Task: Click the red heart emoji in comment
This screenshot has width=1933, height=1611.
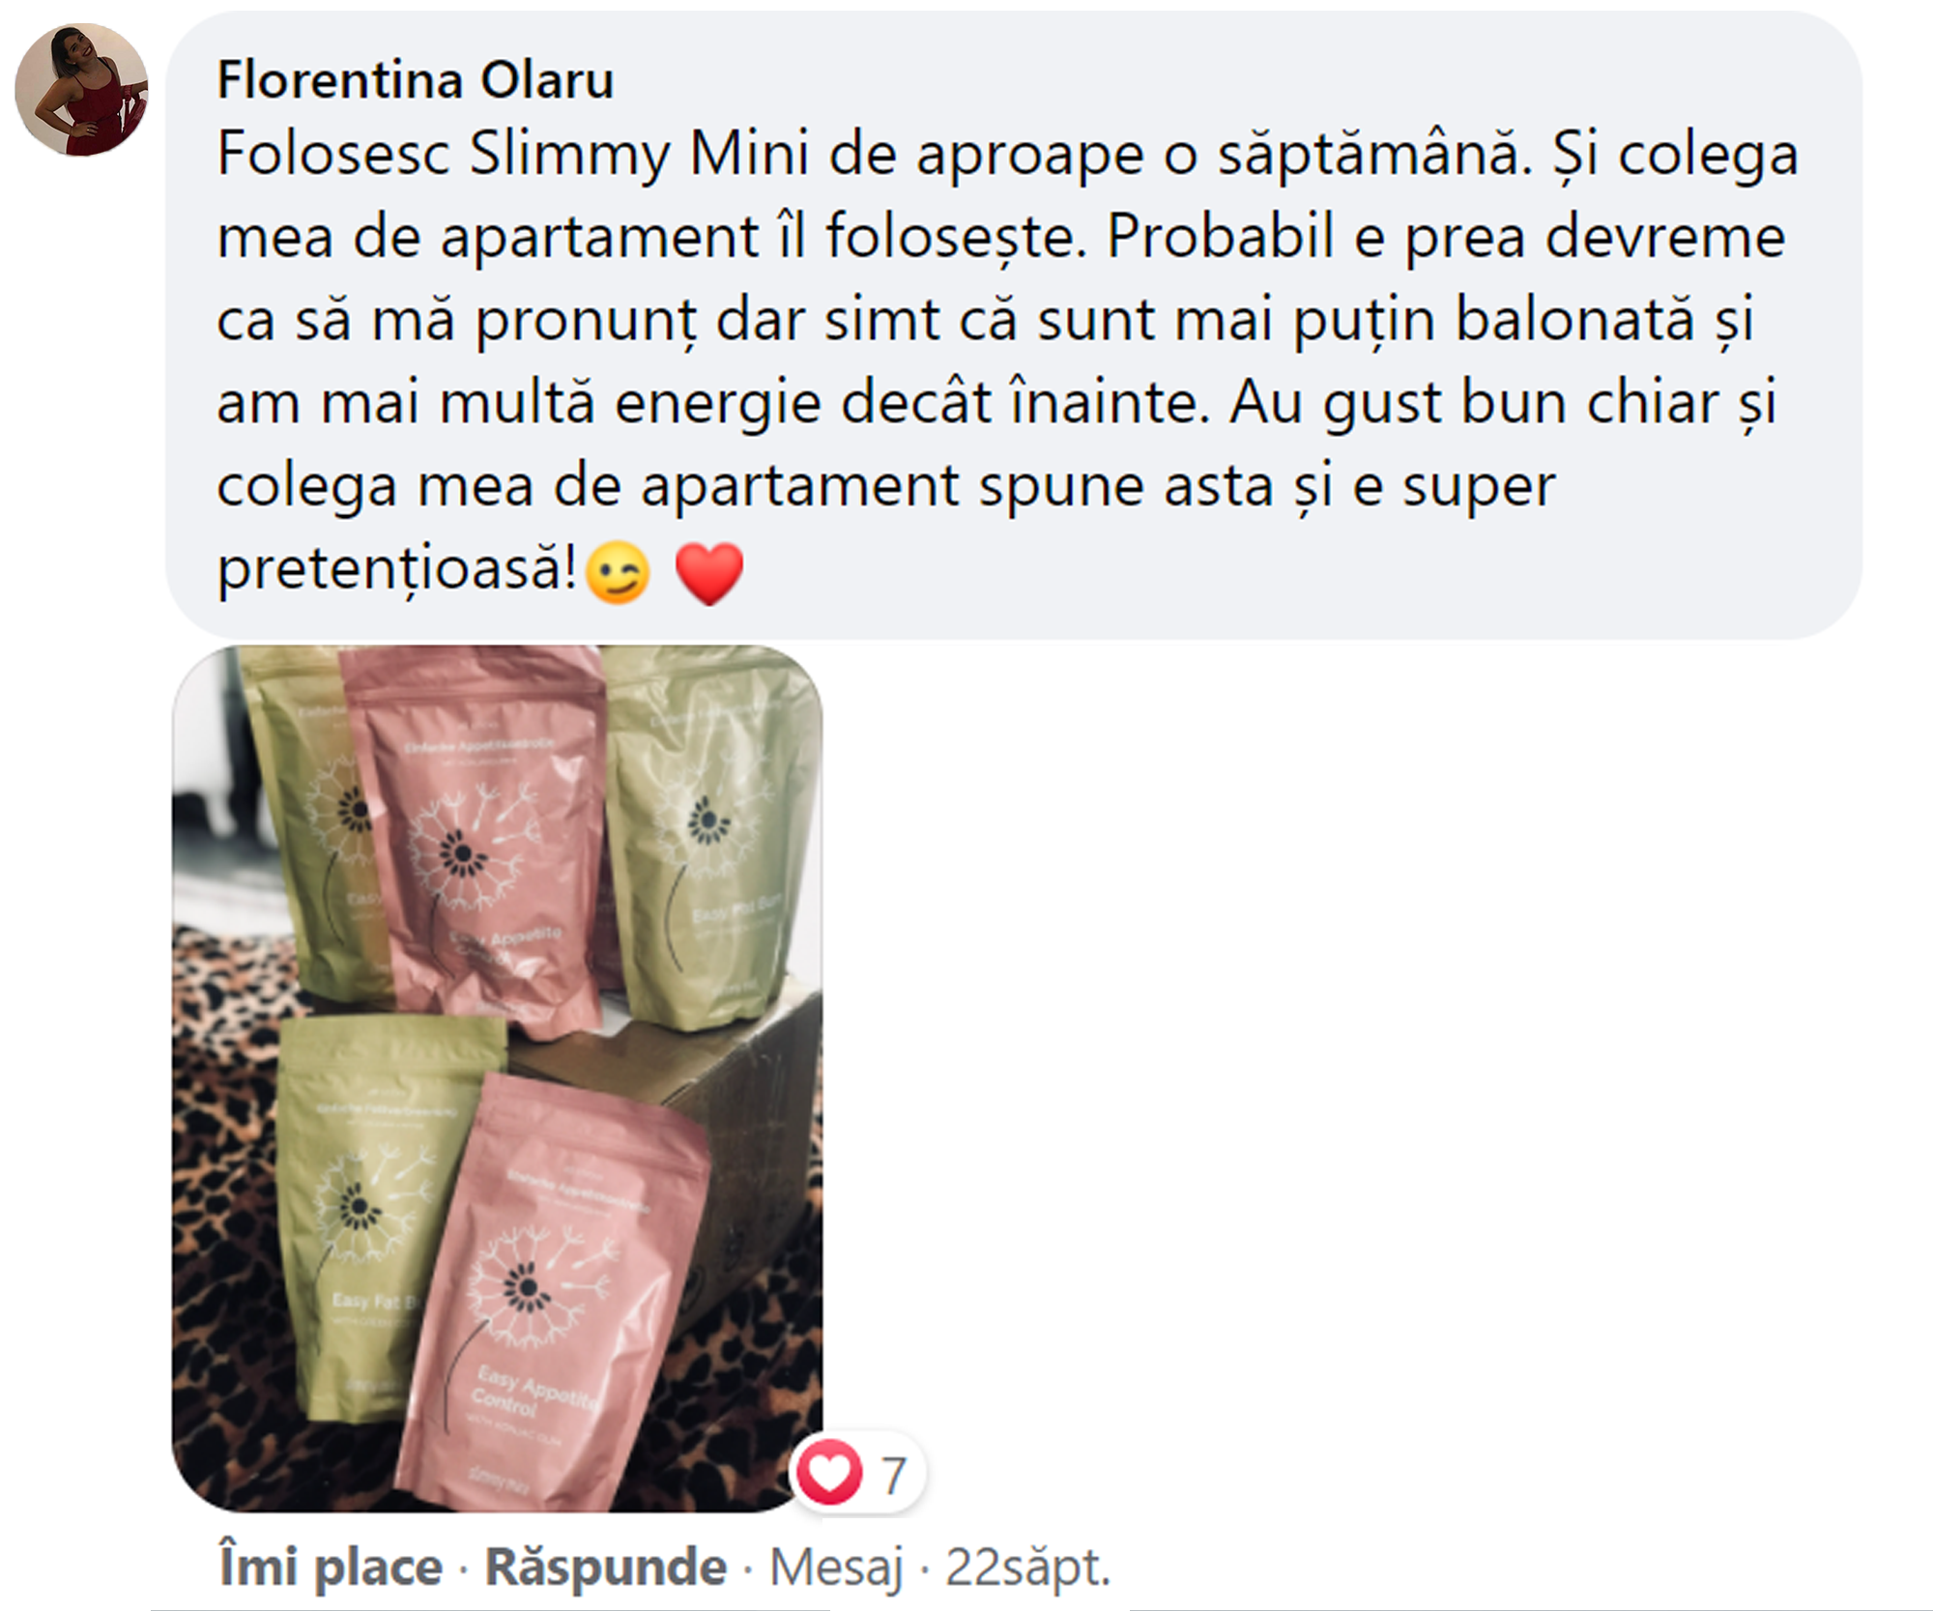Action: pyautogui.click(x=709, y=573)
